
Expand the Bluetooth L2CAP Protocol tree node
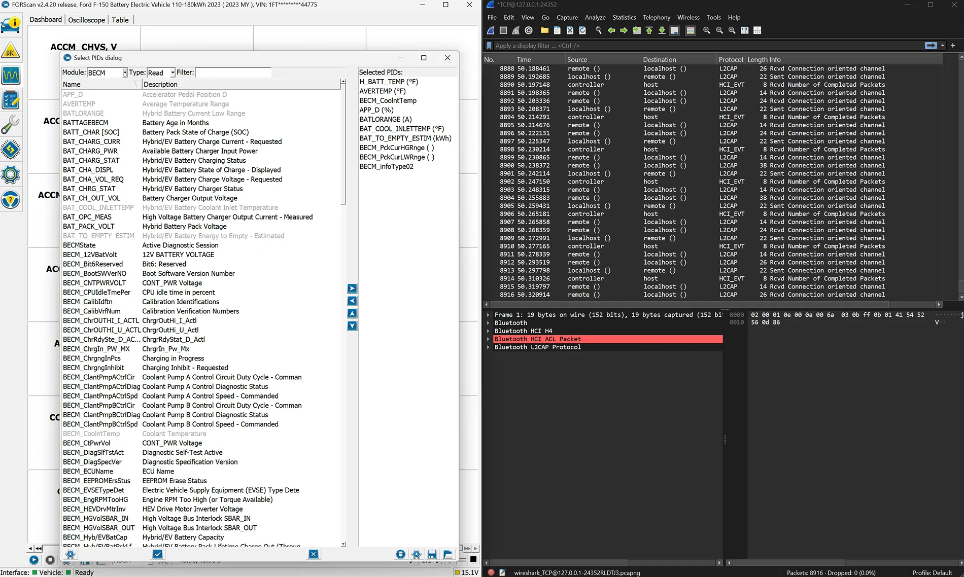click(x=488, y=347)
